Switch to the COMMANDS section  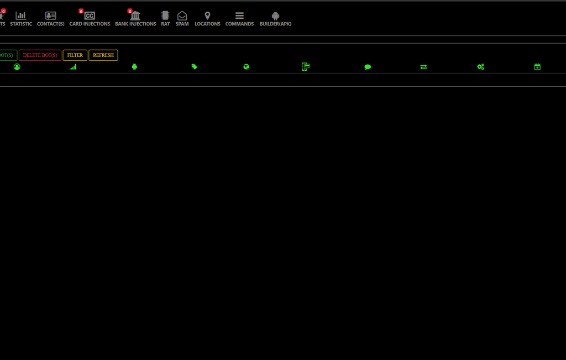pyautogui.click(x=239, y=17)
